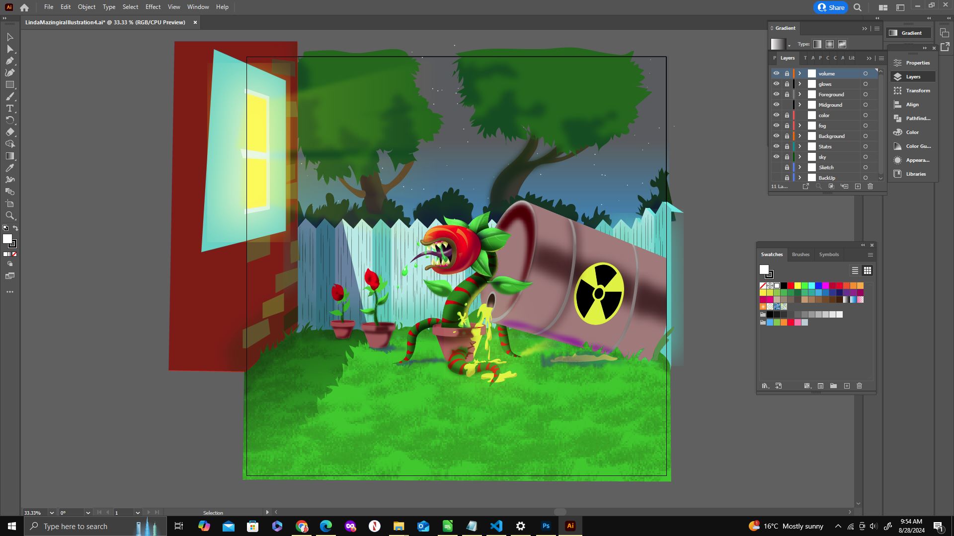Click the toolbar Fill color box
This screenshot has height=536, width=954.
(7, 239)
